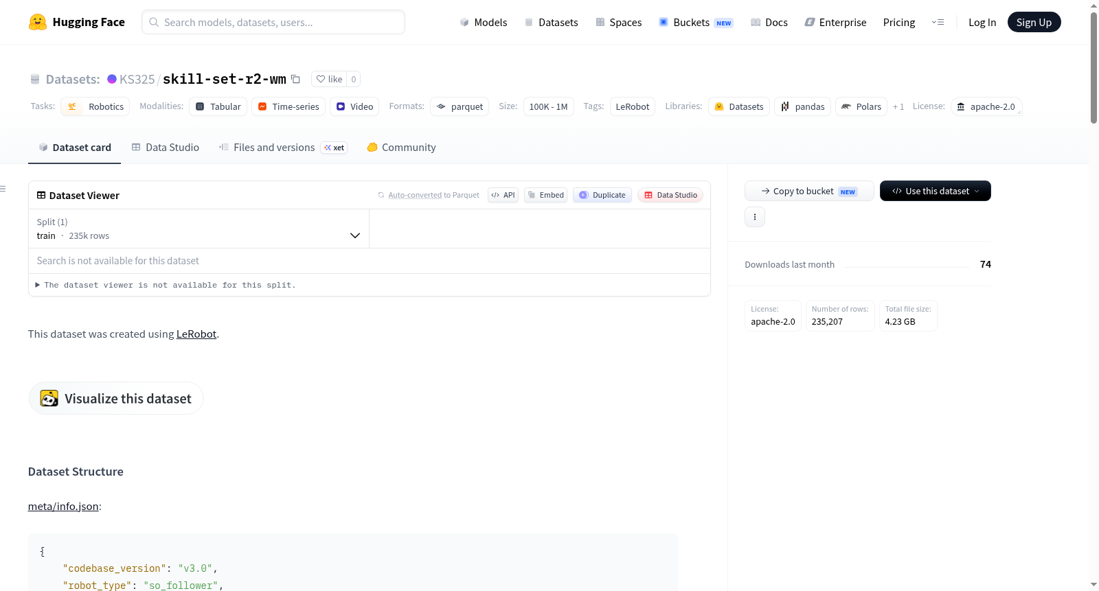This screenshot has height=591, width=1099.
Task: Show the +1 more libraries
Action: 898,106
